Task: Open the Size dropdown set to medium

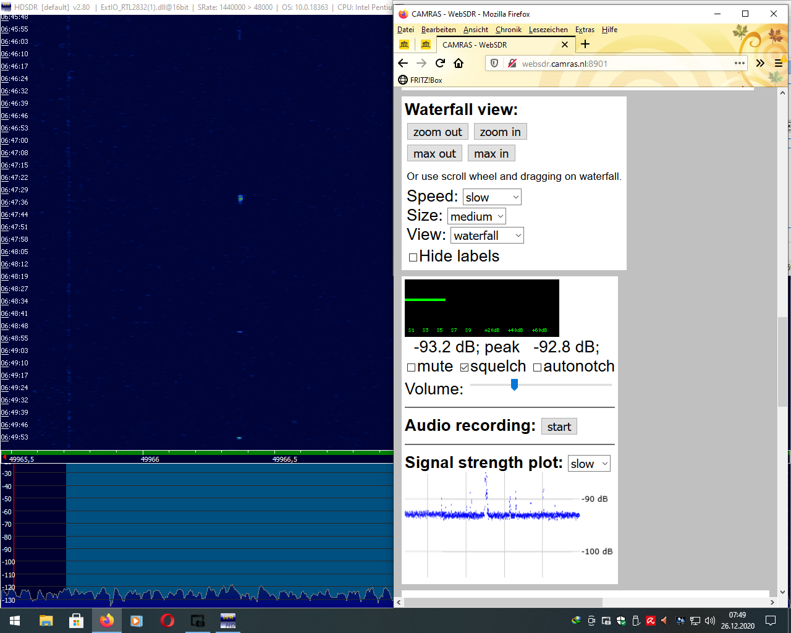Action: [476, 216]
